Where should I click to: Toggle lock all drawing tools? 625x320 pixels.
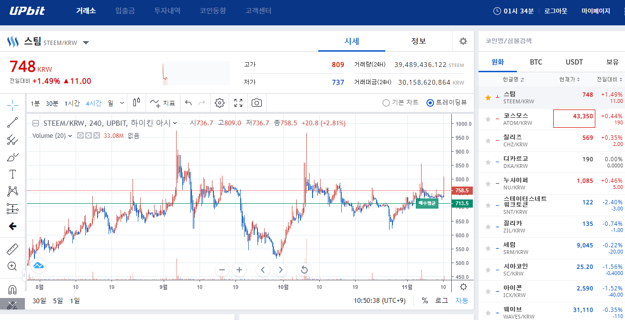(x=12, y=305)
